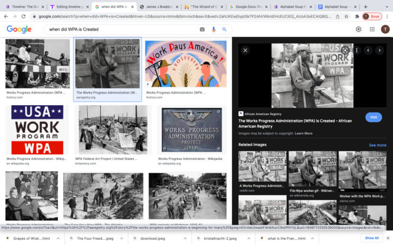Select the USA Work Program WPA logo image
393x246 pixels.
tap(37, 130)
